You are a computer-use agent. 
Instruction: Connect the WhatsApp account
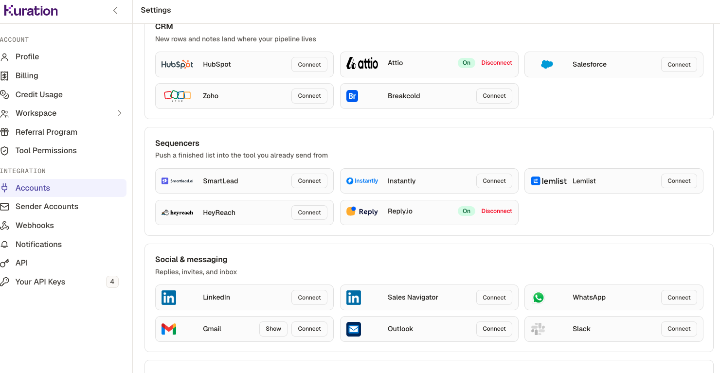[x=679, y=298]
